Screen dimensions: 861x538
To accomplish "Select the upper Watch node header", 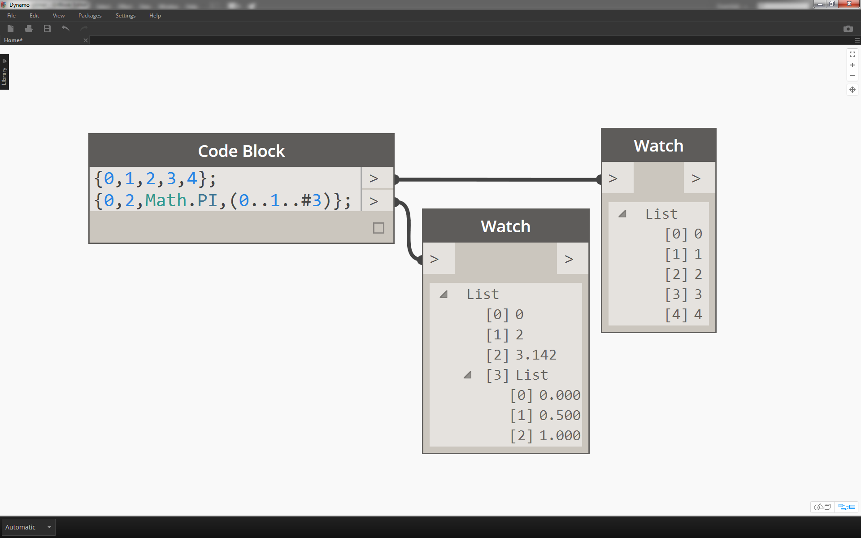I will coord(659,146).
